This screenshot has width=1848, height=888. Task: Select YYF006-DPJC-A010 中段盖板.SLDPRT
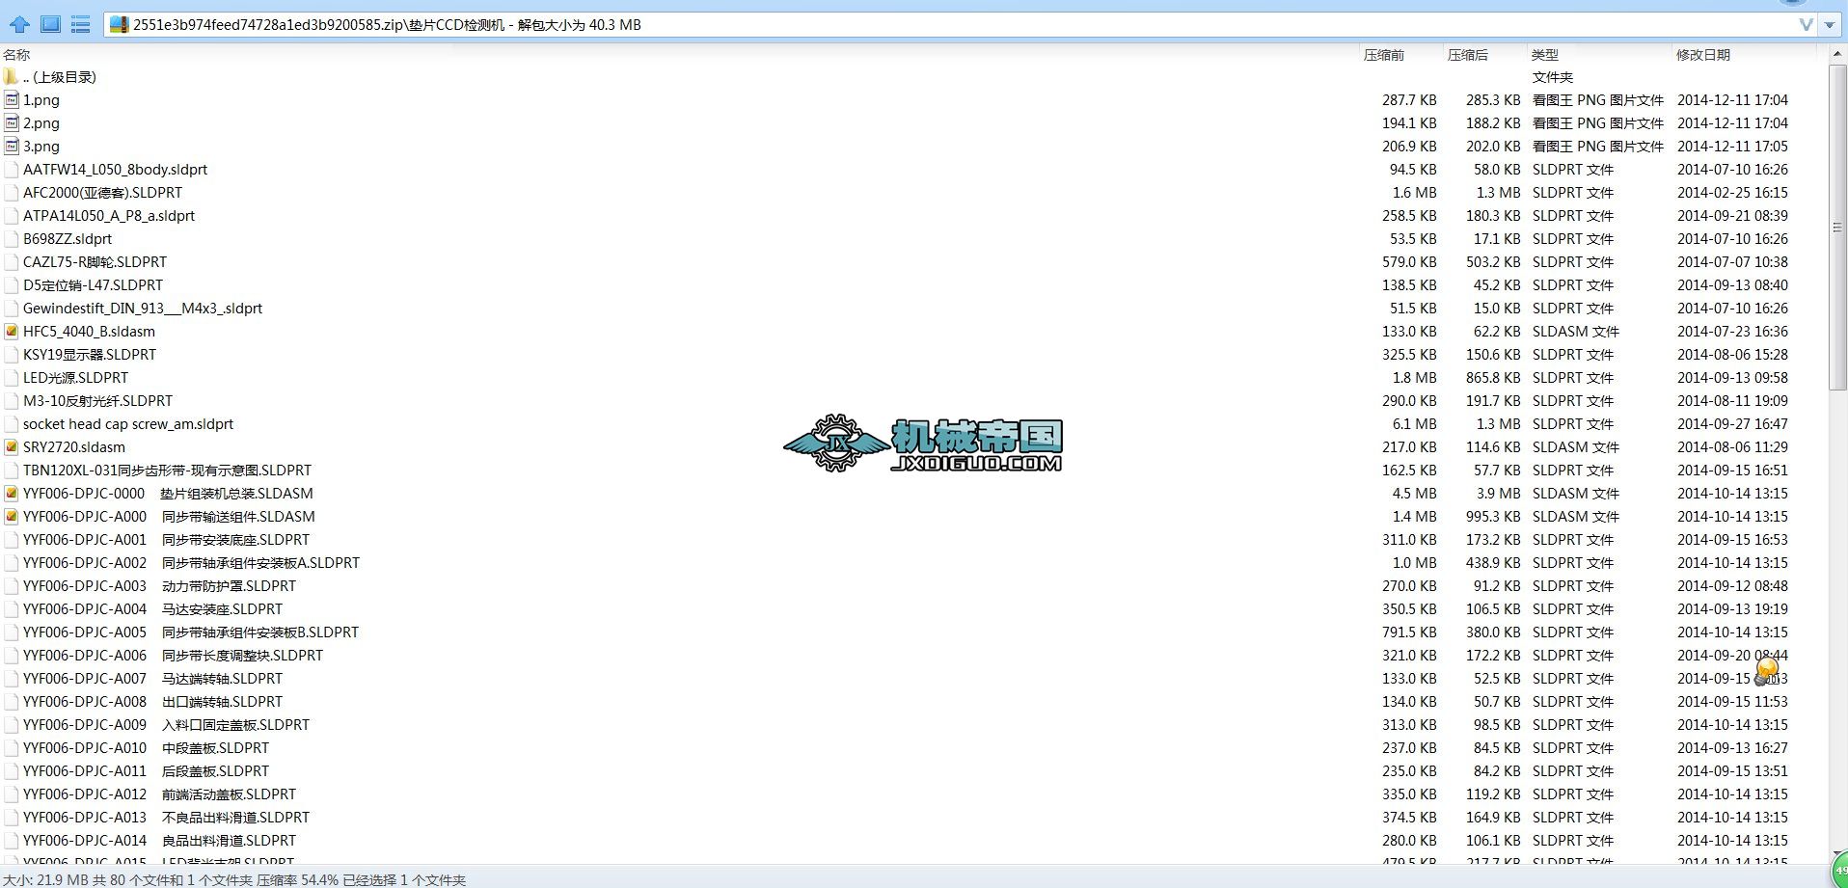[147, 748]
